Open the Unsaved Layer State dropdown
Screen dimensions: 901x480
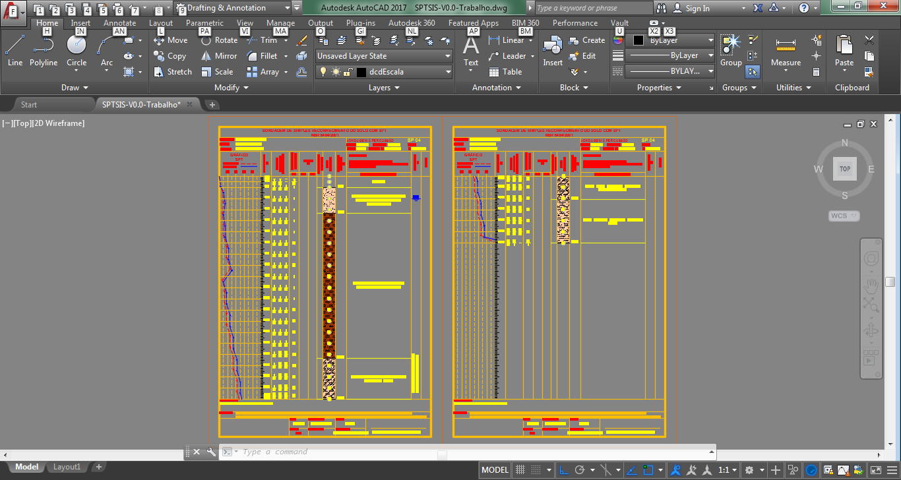pyautogui.click(x=384, y=56)
